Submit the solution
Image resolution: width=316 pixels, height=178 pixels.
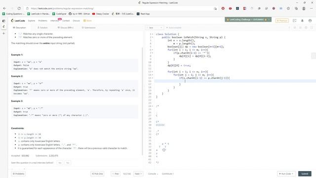pyautogui.click(x=305, y=174)
